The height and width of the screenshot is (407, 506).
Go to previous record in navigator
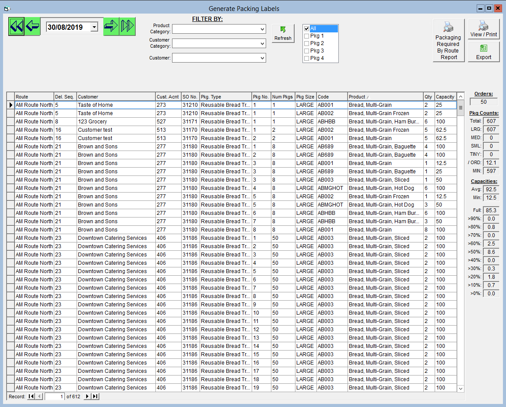(x=39, y=396)
